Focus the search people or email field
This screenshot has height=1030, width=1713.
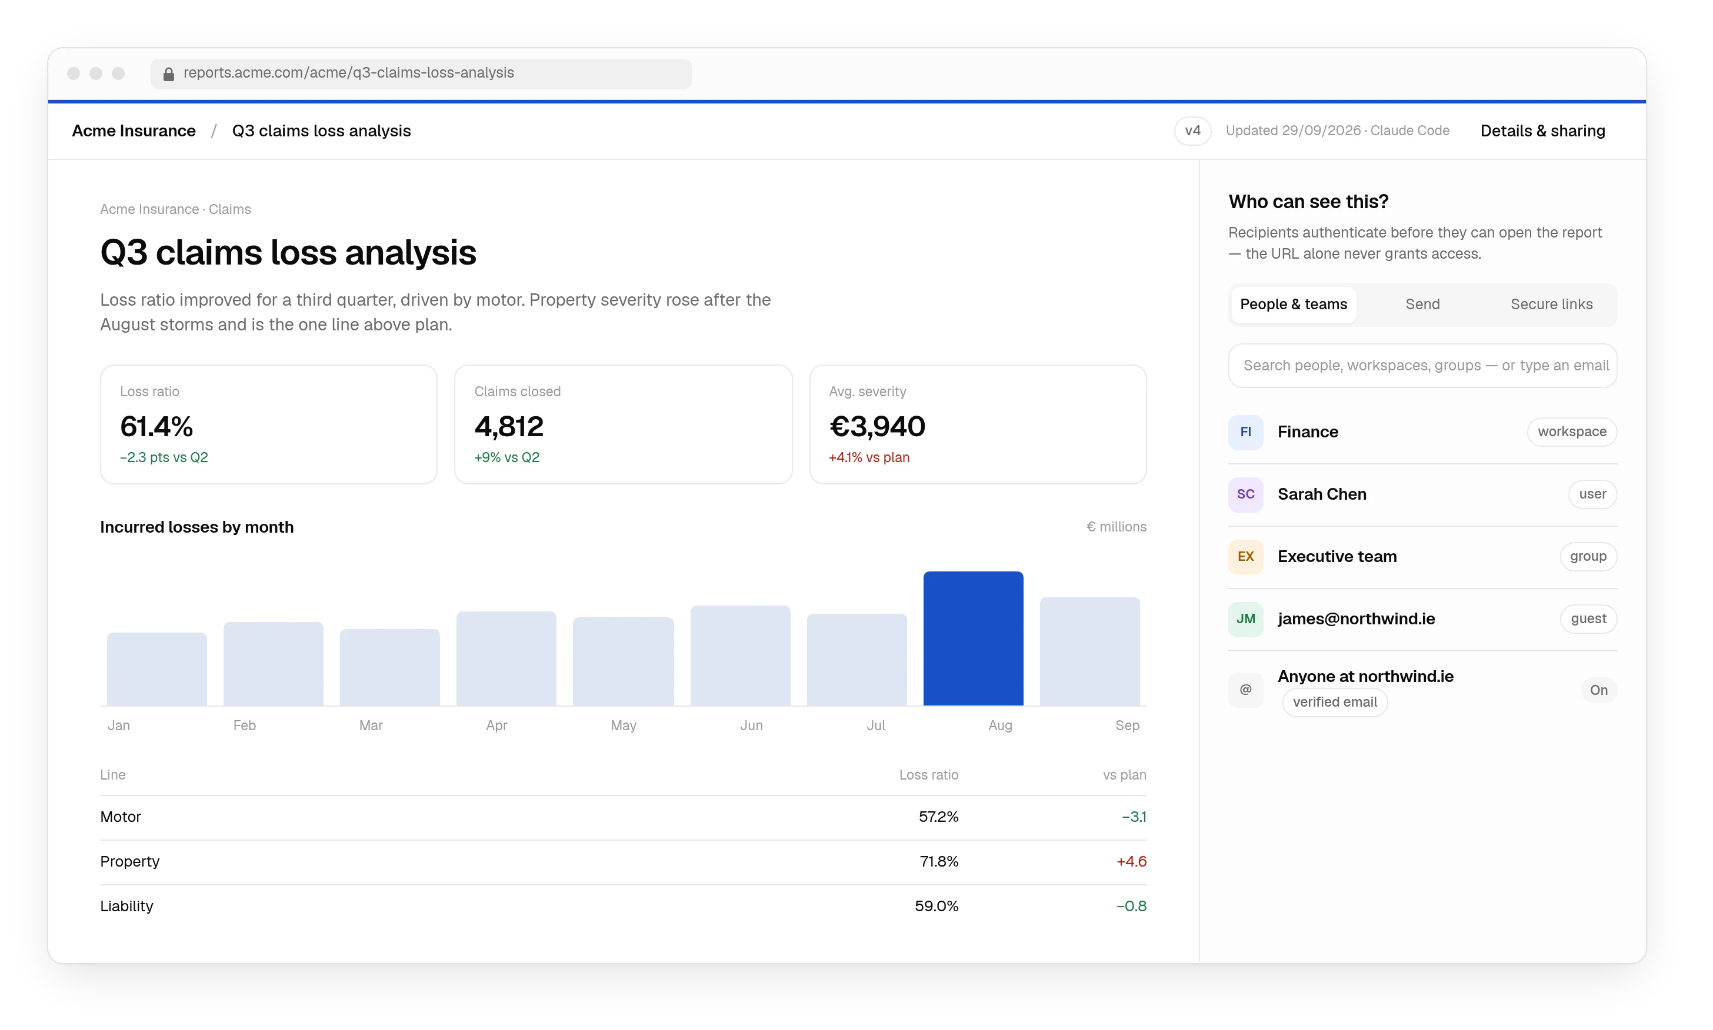coord(1422,366)
